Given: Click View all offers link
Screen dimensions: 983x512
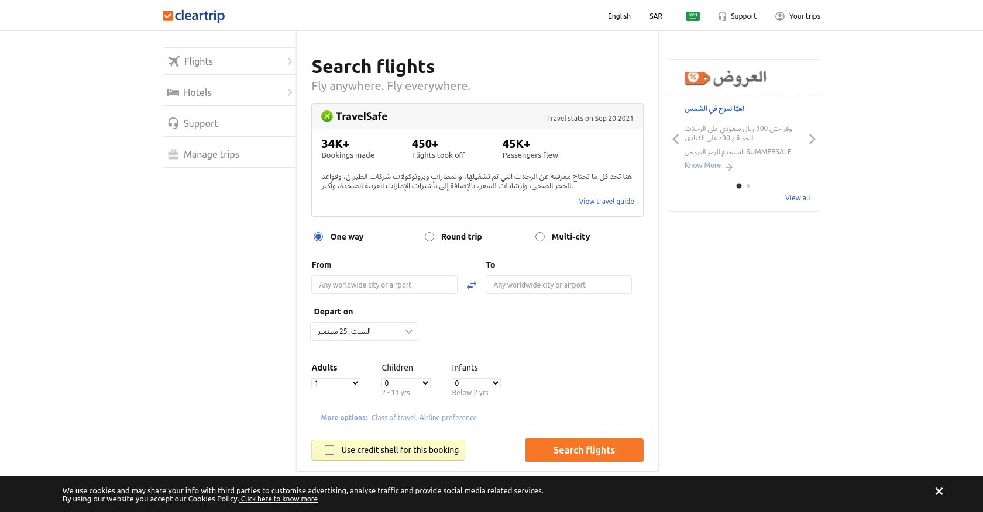Looking at the screenshot, I should [x=798, y=198].
